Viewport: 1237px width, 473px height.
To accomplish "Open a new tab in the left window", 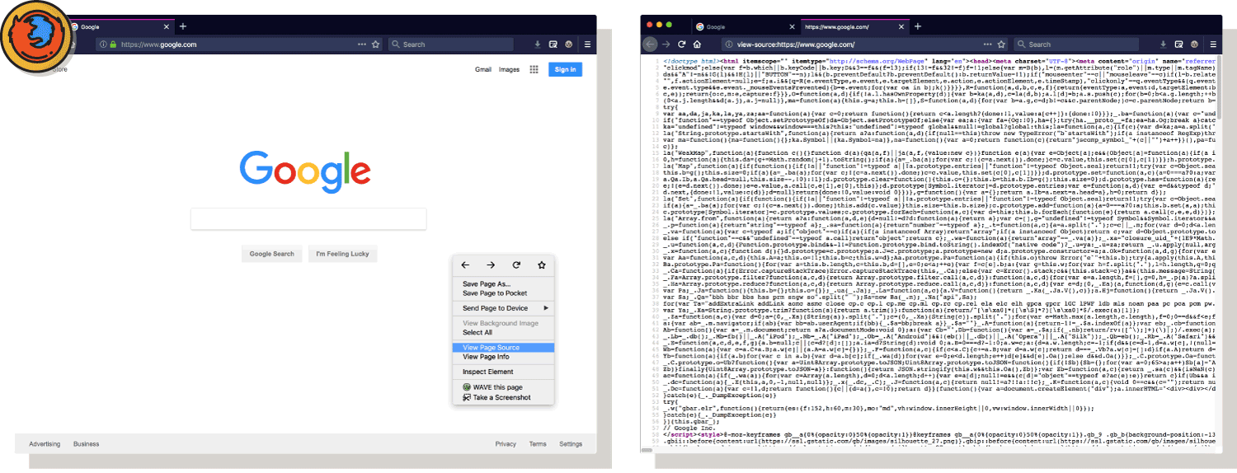I will pyautogui.click(x=183, y=26).
